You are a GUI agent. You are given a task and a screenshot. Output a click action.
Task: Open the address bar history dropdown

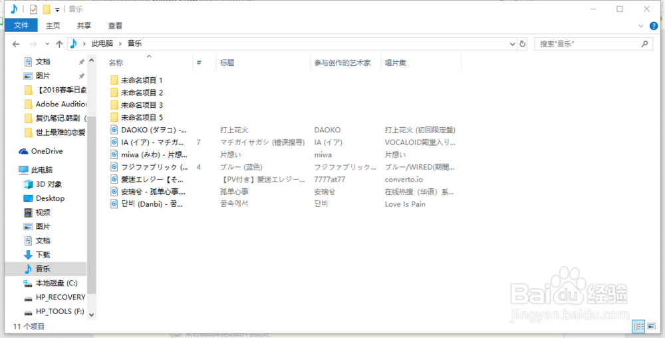pos(512,44)
